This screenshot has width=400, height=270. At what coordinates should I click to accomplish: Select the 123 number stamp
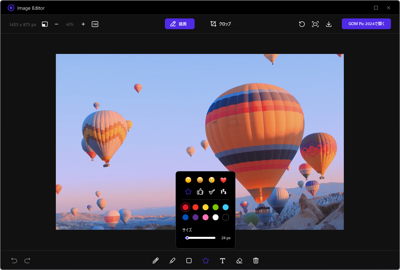[223, 192]
